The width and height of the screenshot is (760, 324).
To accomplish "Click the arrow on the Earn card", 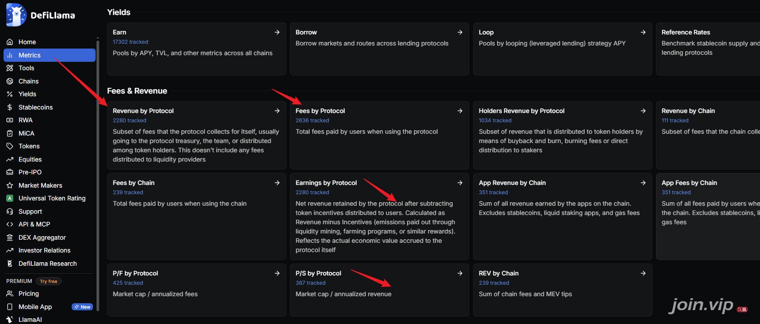I will (277, 32).
